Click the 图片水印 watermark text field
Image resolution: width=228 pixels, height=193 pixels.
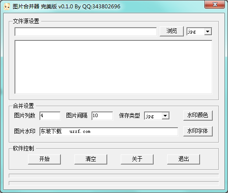click(x=109, y=132)
